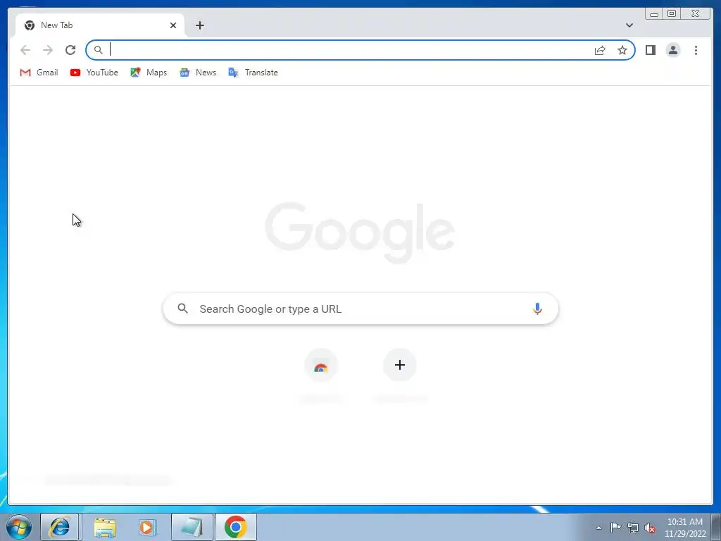Open Windows Media Player from the taskbar

point(147,527)
